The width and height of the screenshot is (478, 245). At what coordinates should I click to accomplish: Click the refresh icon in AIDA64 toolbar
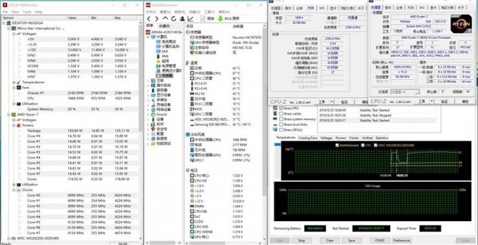coord(174,19)
